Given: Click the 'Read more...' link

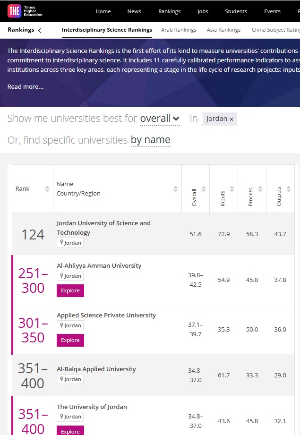Looking at the screenshot, I should click(x=26, y=87).
